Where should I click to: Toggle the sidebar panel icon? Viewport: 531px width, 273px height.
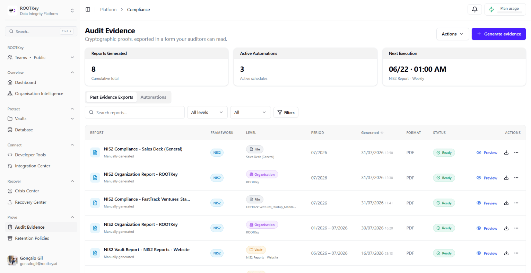88,10
